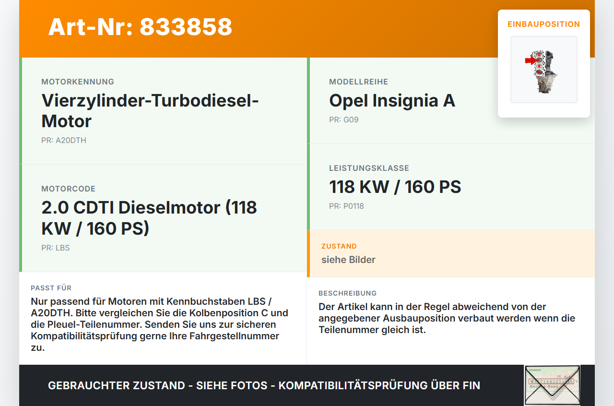Click the GEBRAUCHTER ZUSTAND footer banner text

click(x=264, y=385)
